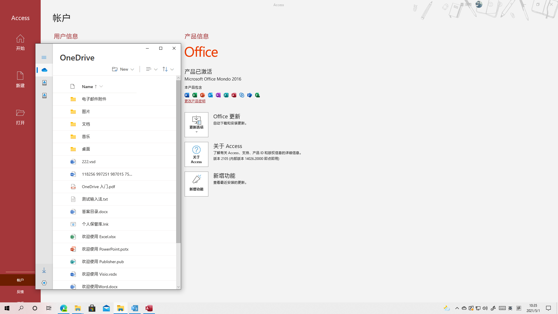558x314 pixels.
Task: Open the notification center
Action: coord(548,308)
